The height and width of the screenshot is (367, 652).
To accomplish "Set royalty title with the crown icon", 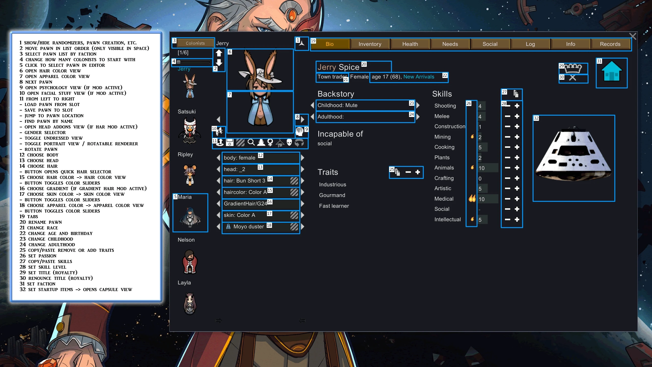I will [x=573, y=68].
